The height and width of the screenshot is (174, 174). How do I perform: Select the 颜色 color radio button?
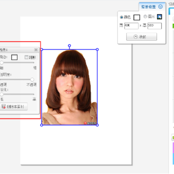121,17
